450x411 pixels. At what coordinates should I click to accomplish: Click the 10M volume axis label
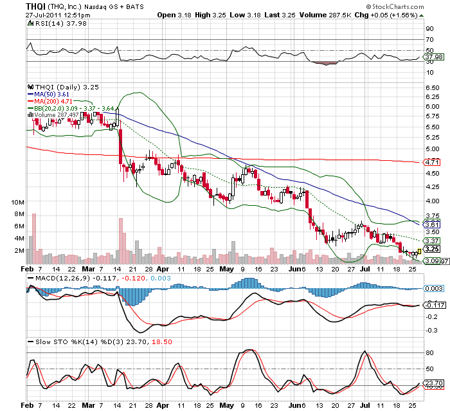tap(17, 202)
